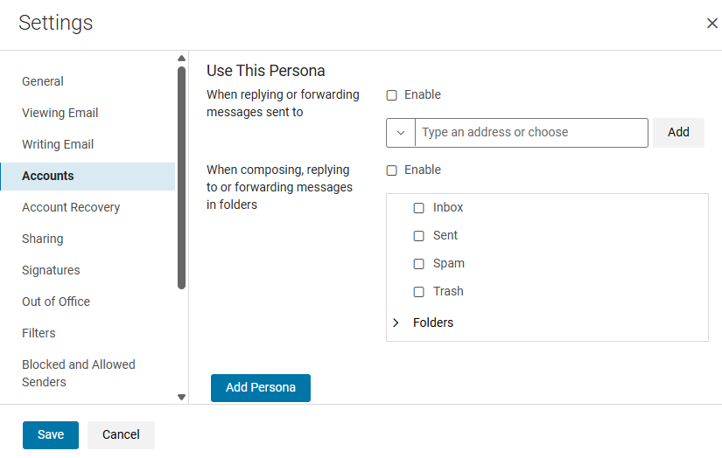The height and width of the screenshot is (458, 722).
Task: Close the Settings dialog with X
Action: [x=711, y=24]
